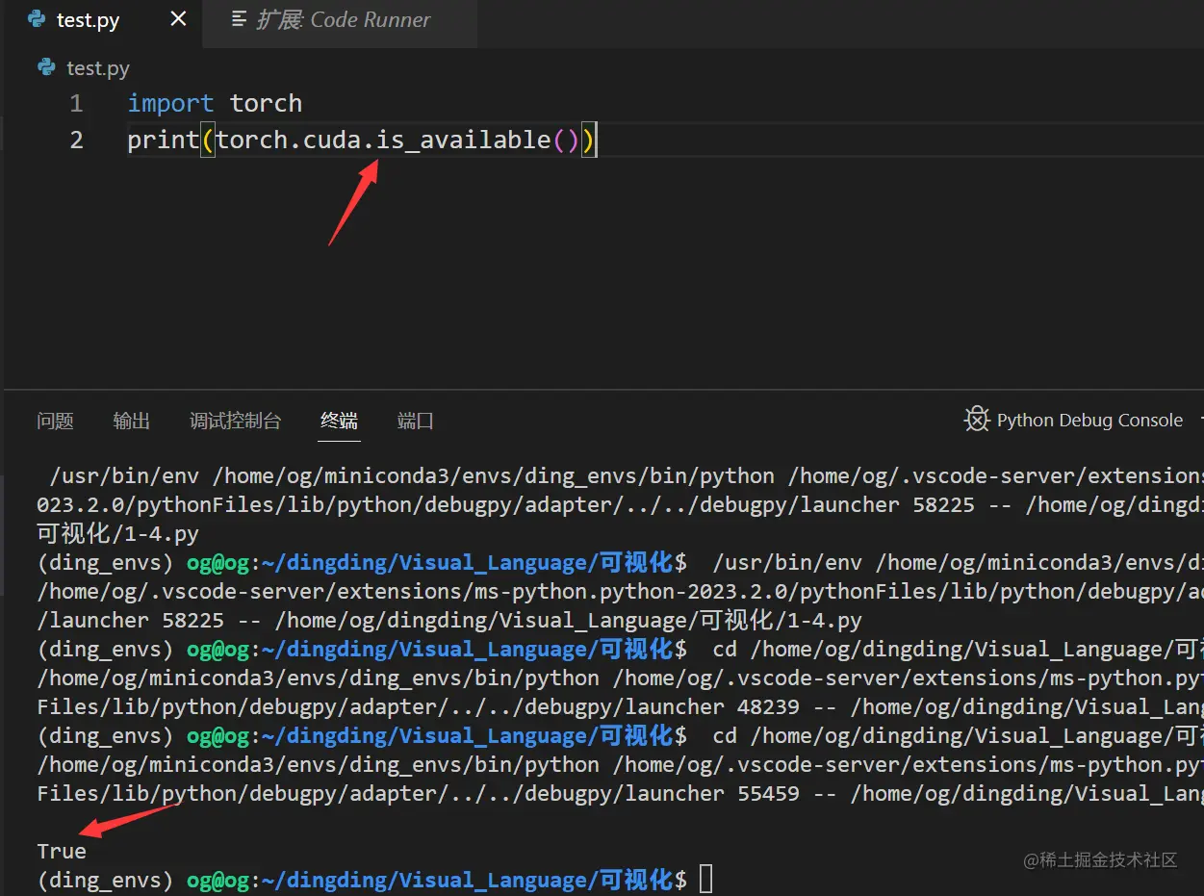The height and width of the screenshot is (896, 1204).
Task: Click the final (ding_envs) prompt prefix
Action: tap(105, 880)
